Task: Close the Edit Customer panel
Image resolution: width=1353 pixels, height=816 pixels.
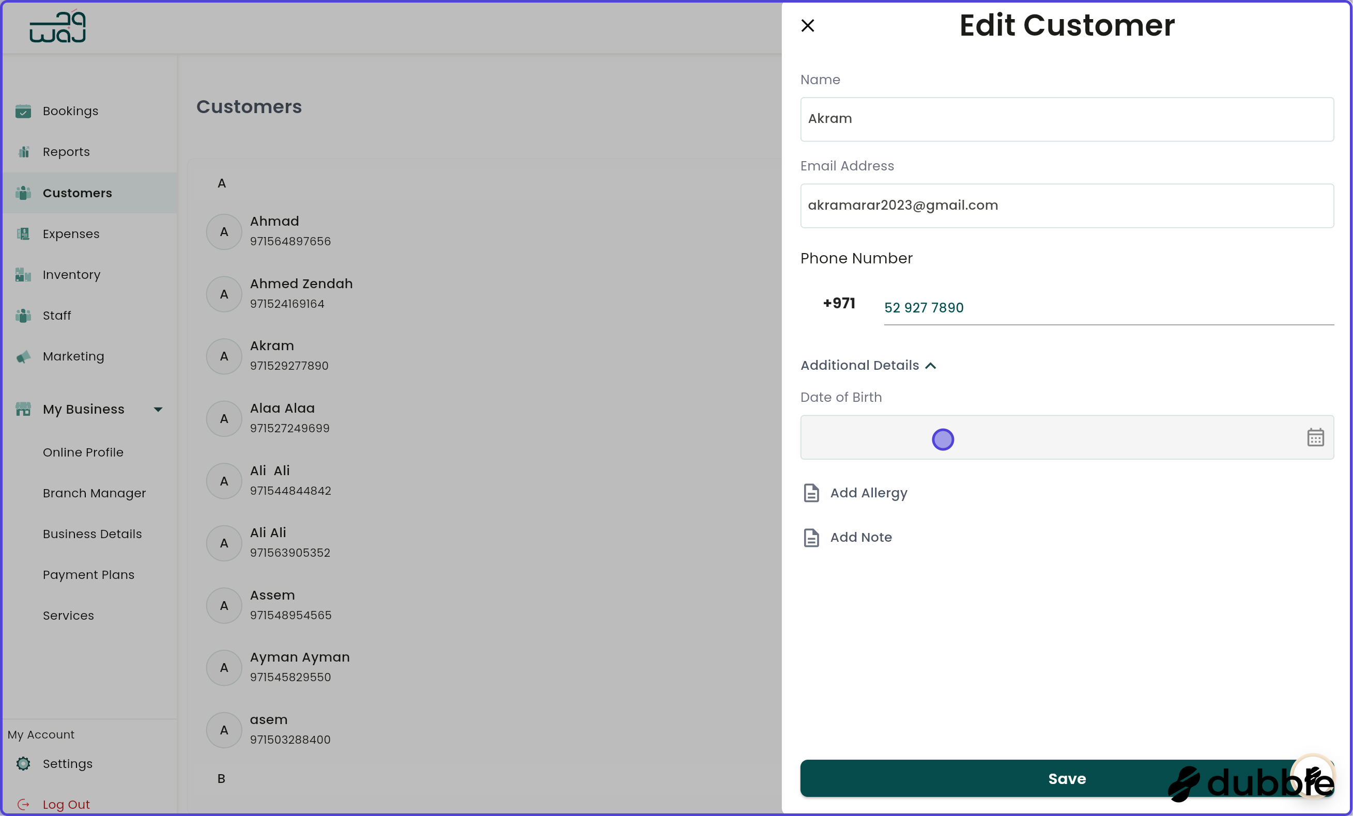Action: (x=807, y=25)
